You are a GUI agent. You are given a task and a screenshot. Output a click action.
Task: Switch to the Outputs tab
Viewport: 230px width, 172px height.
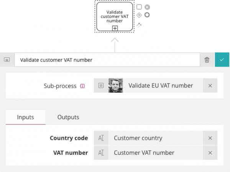[x=68, y=117]
